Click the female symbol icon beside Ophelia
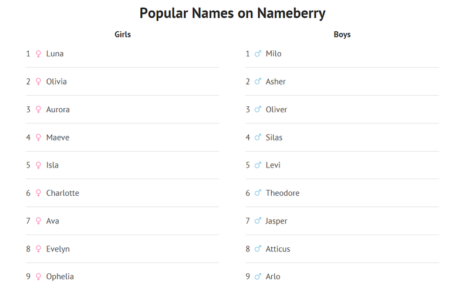 [x=39, y=277]
